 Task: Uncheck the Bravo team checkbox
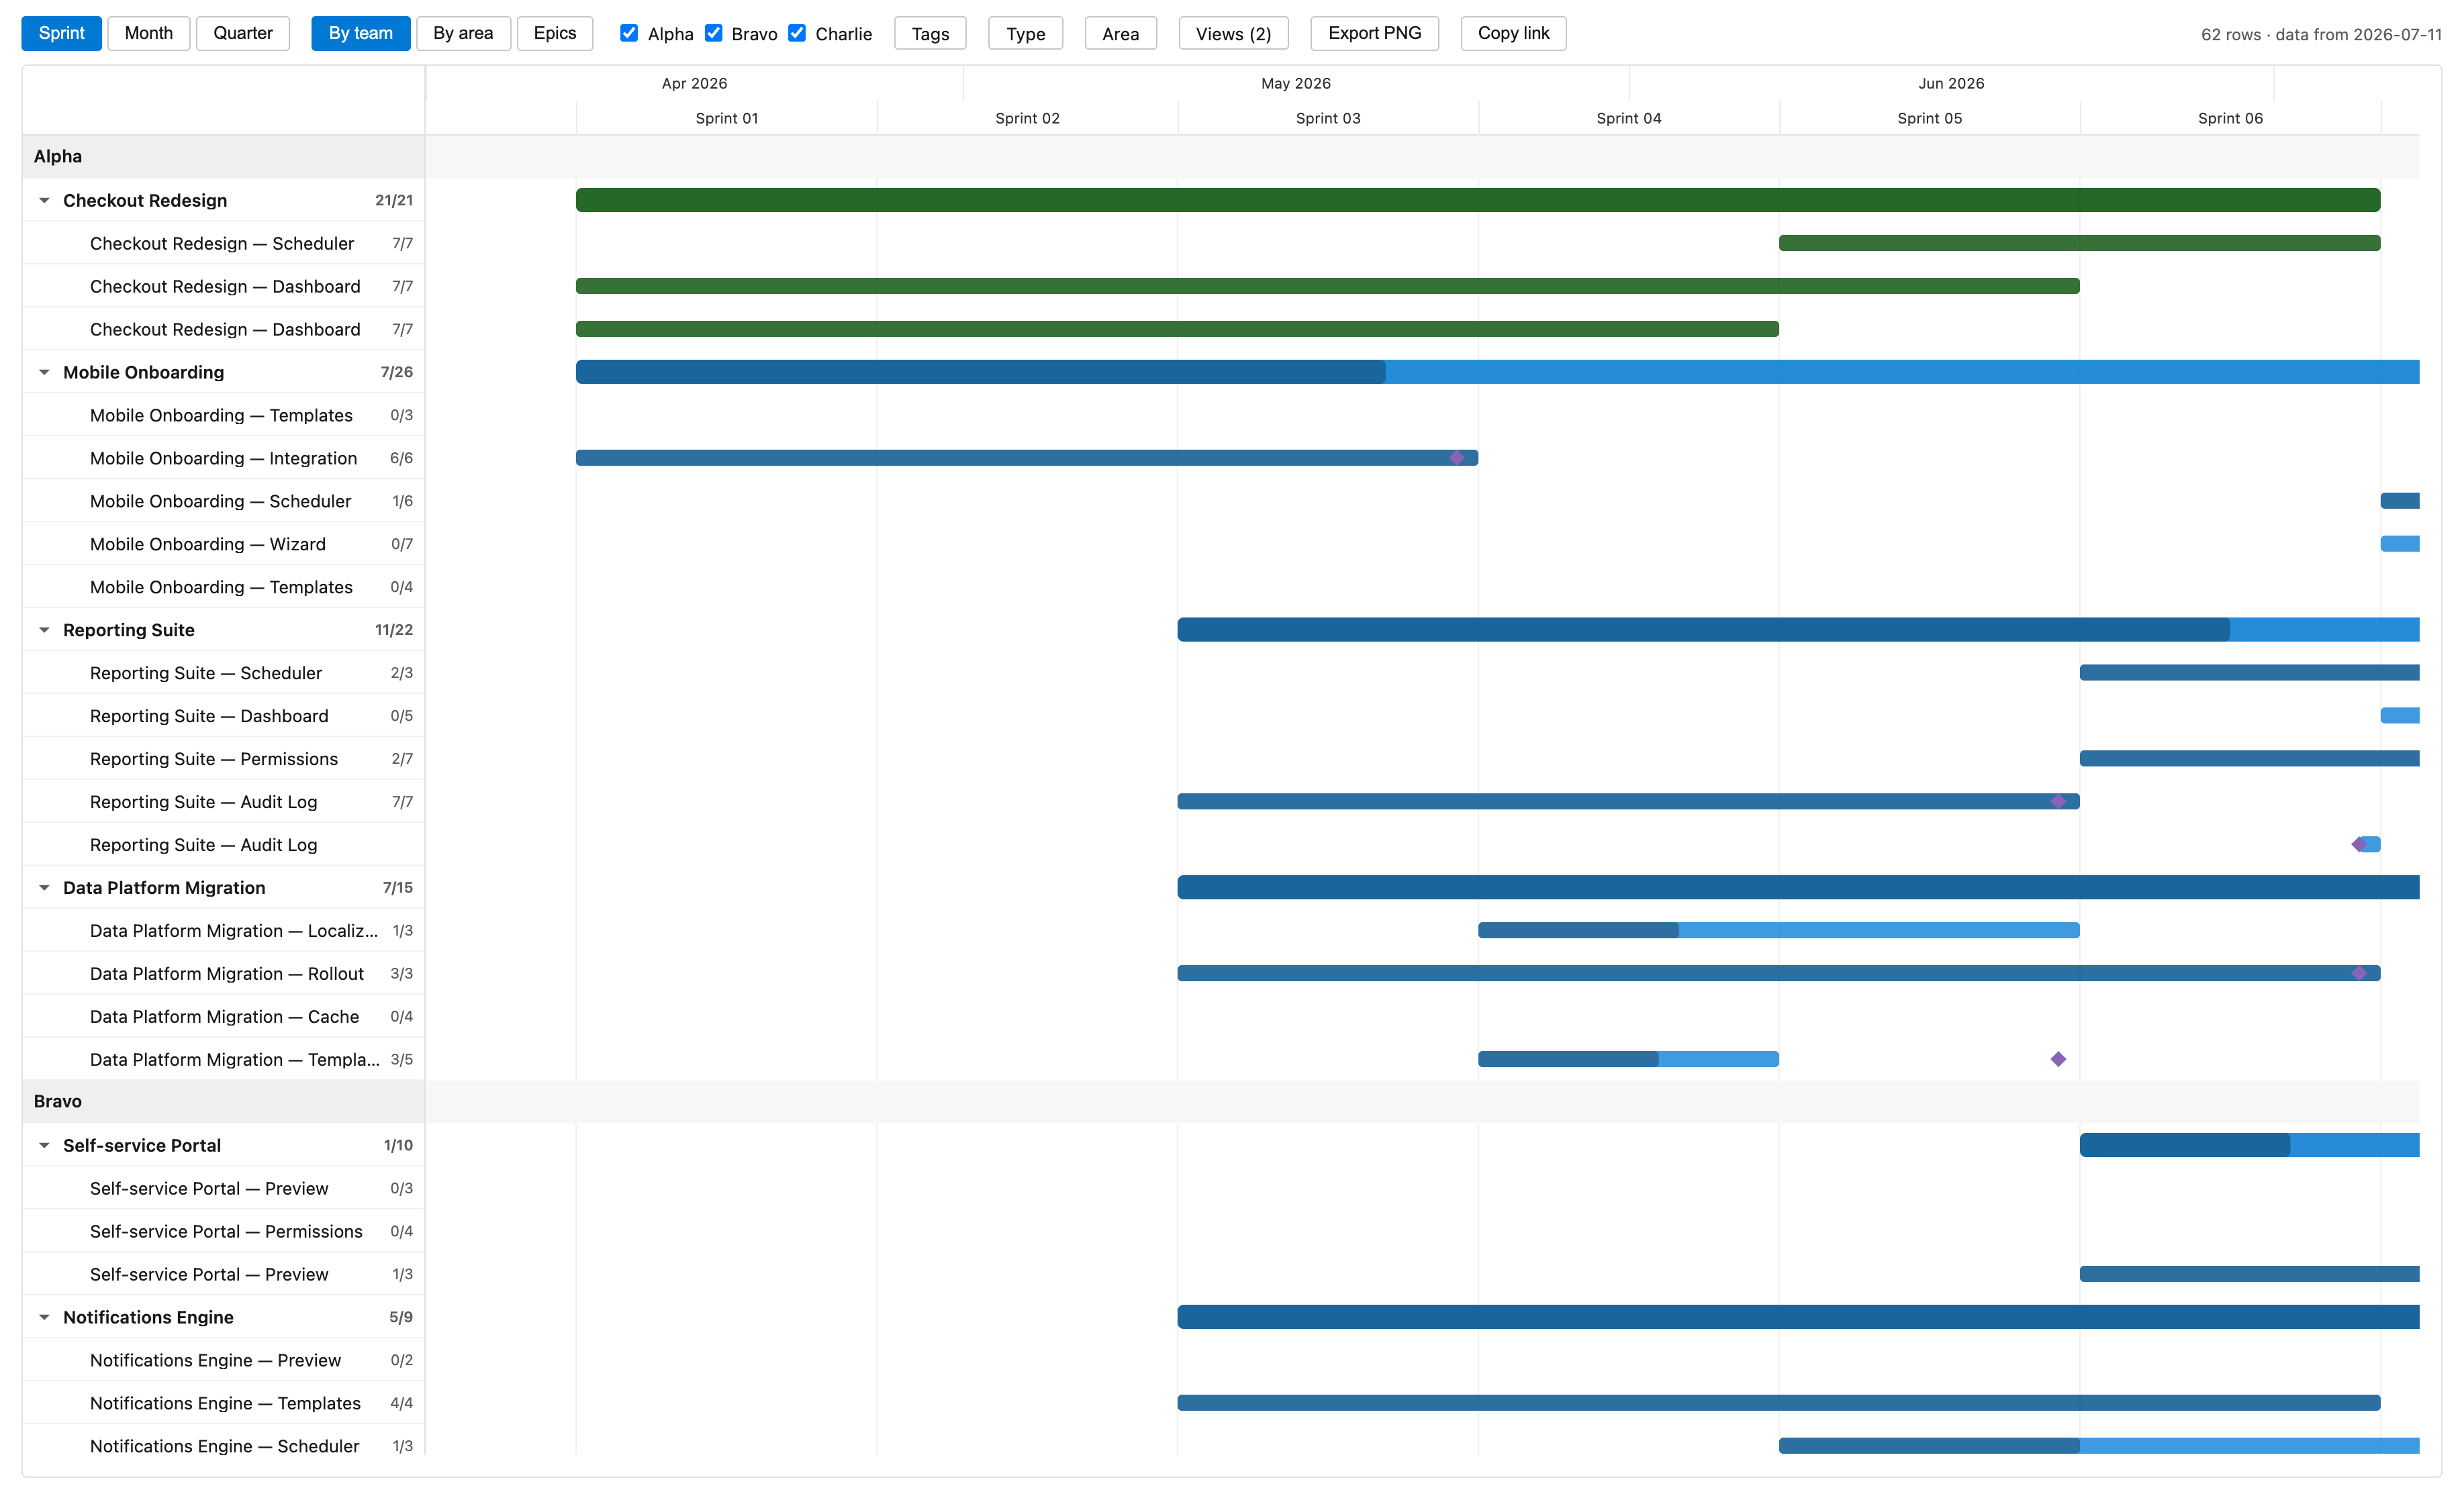[713, 33]
